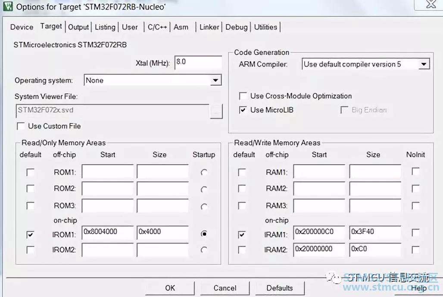Edit the Xtal (MHz) value field
Viewport: 443px width, 297px height.
coord(198,62)
